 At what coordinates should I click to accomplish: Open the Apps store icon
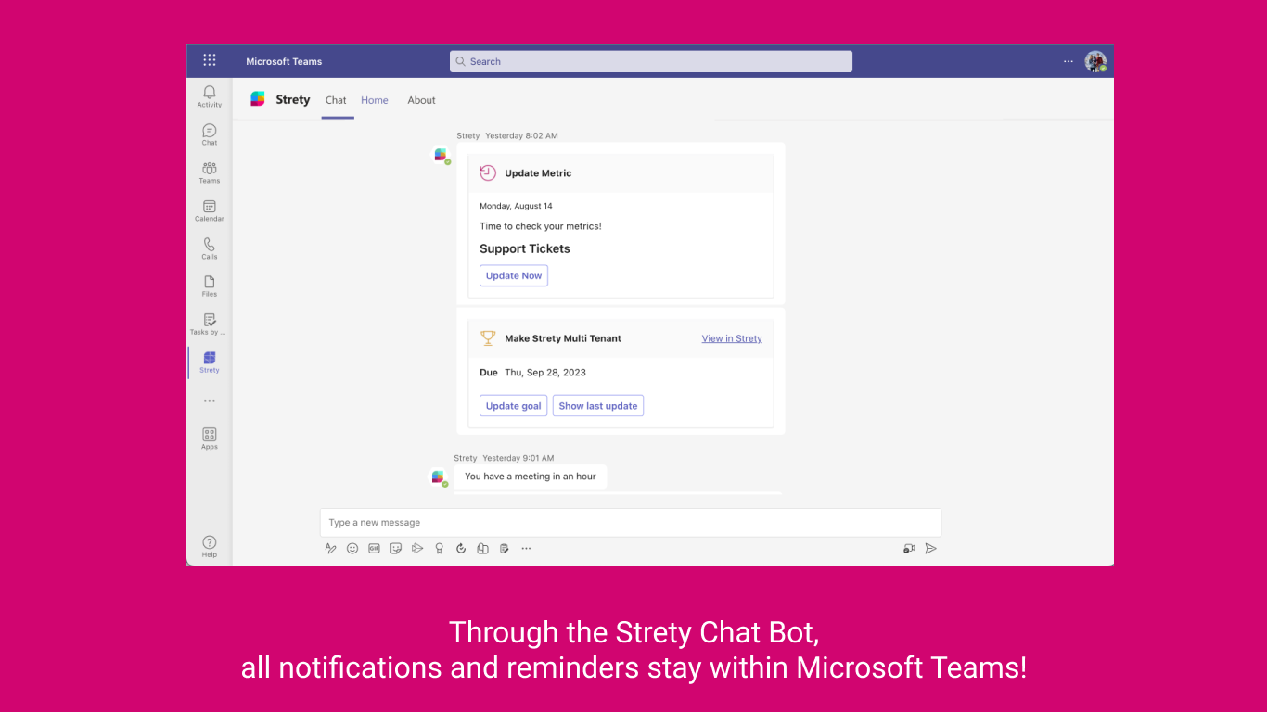pos(210,439)
